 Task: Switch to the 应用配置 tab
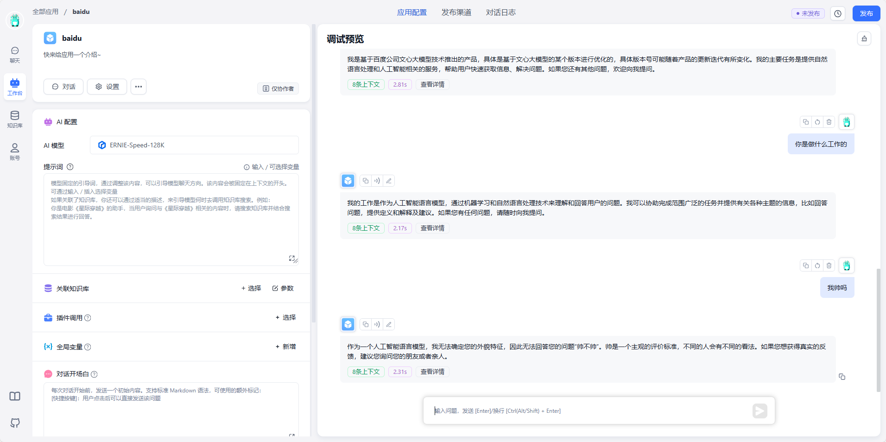(411, 13)
